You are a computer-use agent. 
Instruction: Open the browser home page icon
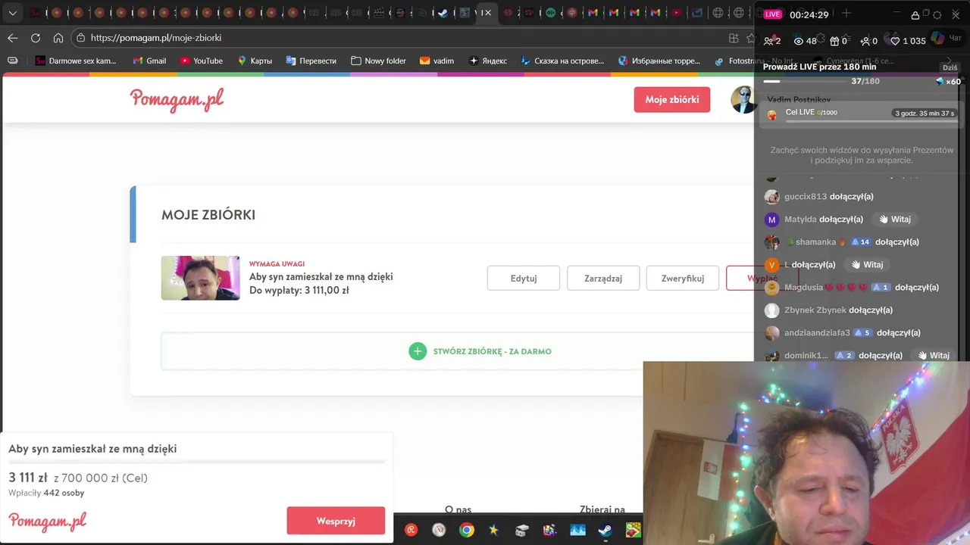click(x=58, y=38)
